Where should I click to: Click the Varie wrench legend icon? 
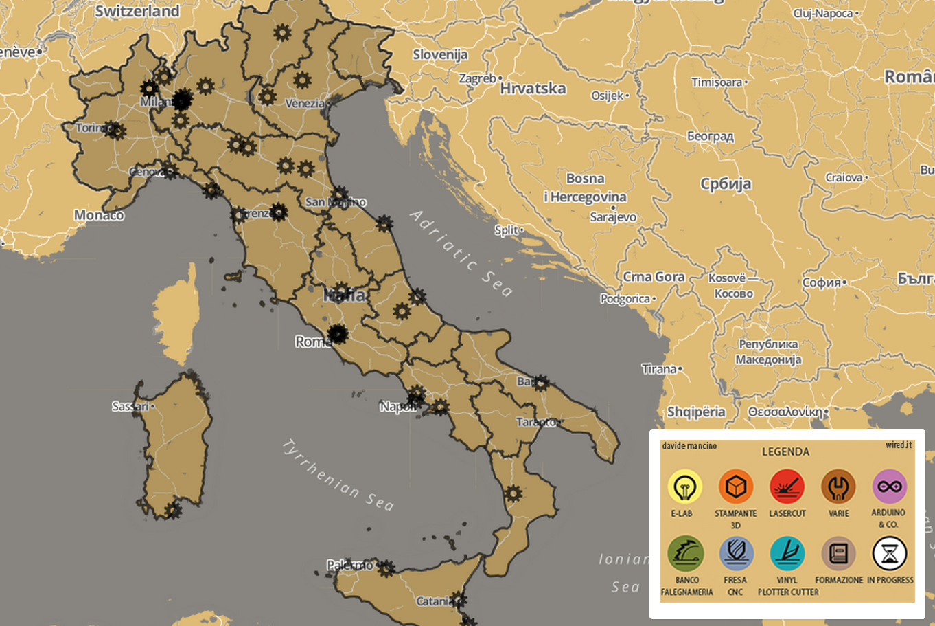click(838, 487)
